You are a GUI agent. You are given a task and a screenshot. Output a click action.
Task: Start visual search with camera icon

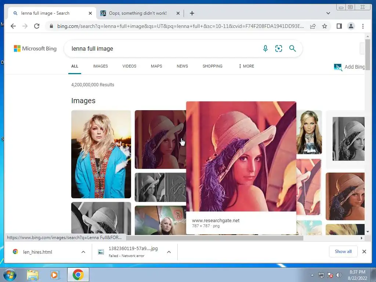(x=279, y=48)
